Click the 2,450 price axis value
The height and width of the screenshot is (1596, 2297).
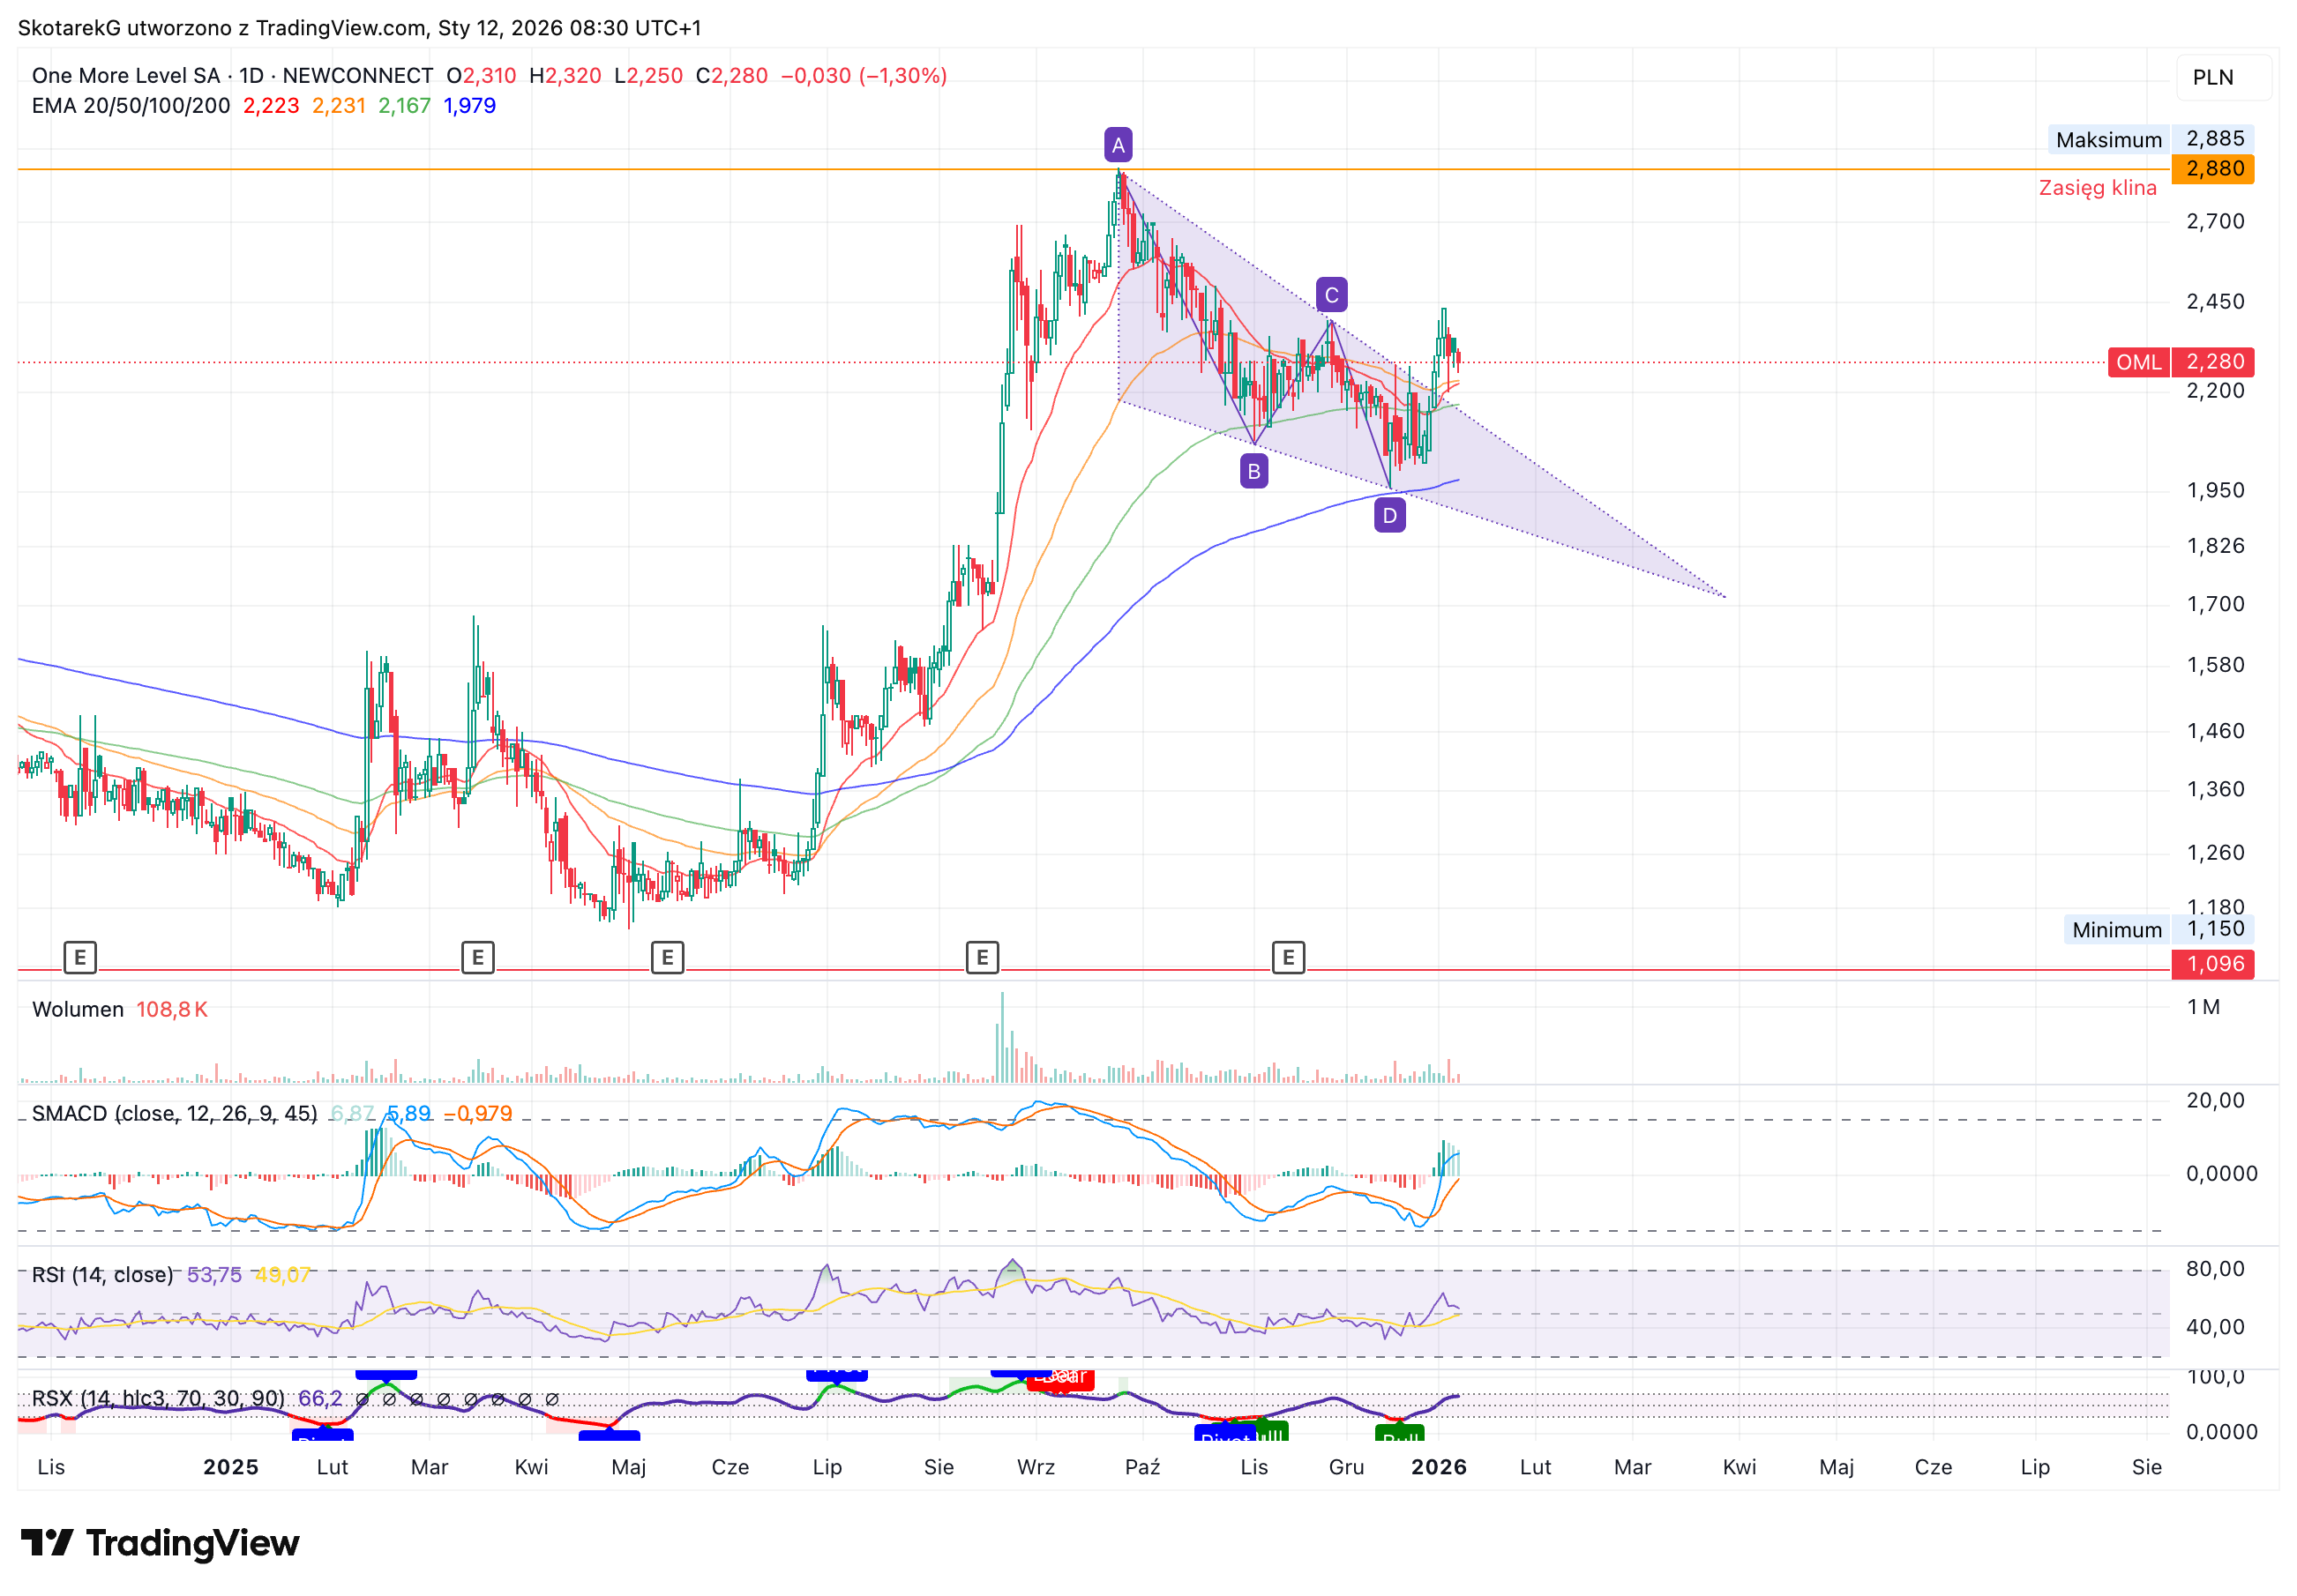click(x=2215, y=302)
